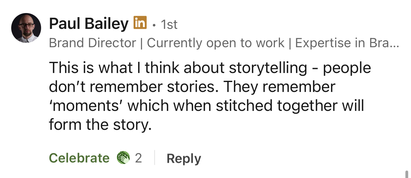Click 'They remember' in the comment text
This screenshot has height=178, width=411.
(279, 87)
